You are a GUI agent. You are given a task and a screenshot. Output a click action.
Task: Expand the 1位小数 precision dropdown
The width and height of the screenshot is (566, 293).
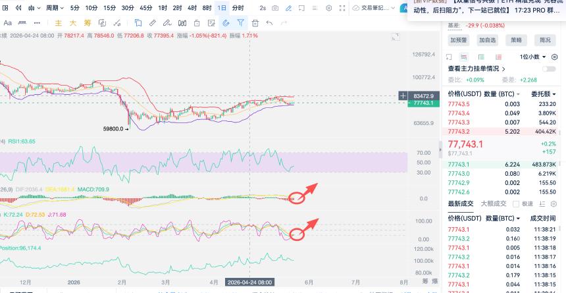click(x=533, y=57)
